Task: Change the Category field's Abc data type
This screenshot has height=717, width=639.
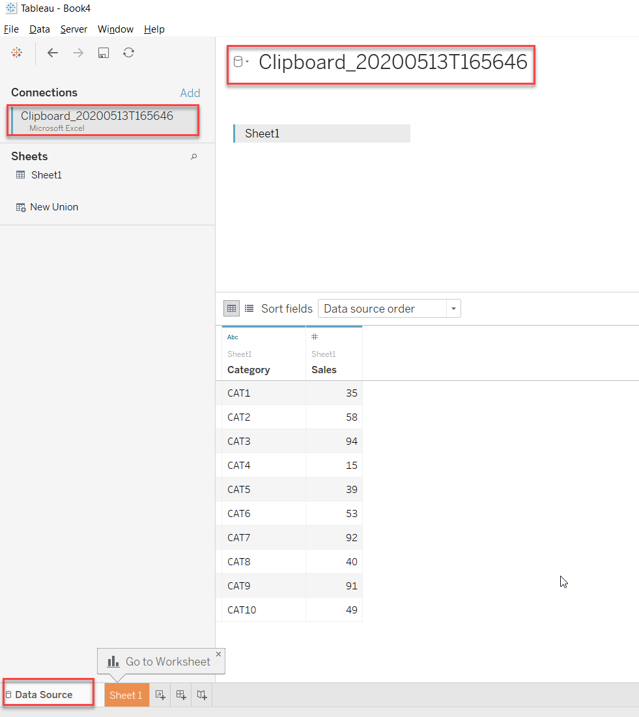Action: click(233, 337)
